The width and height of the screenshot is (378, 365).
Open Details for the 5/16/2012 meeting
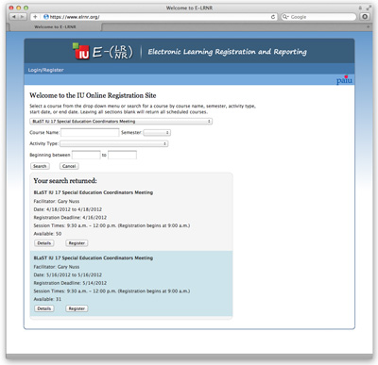(44, 308)
